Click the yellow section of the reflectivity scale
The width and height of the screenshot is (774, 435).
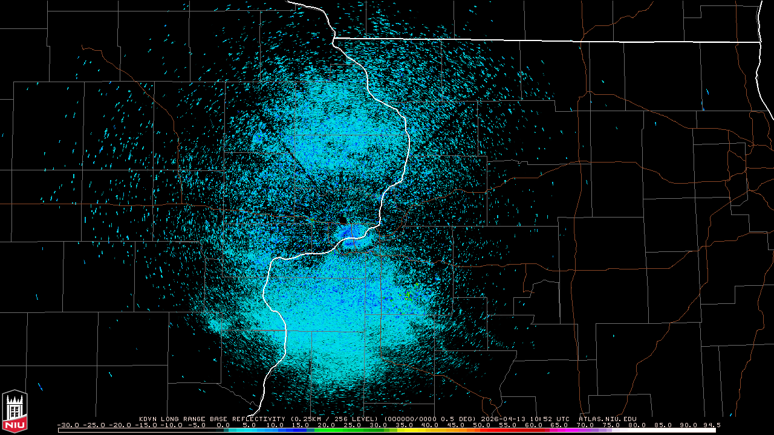point(417,430)
